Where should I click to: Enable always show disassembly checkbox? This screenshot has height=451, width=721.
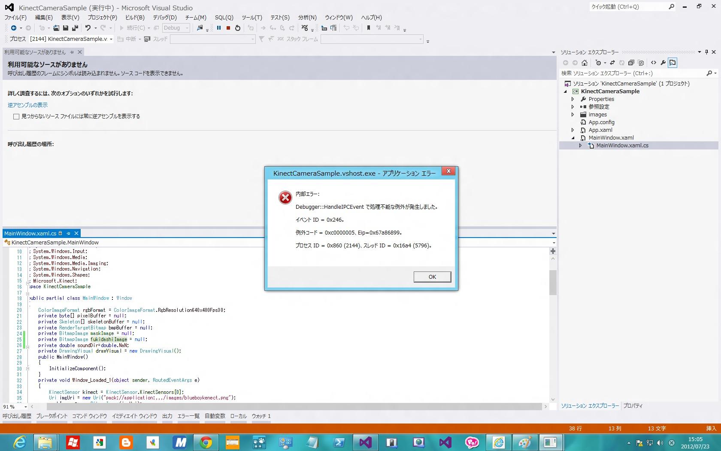click(16, 116)
